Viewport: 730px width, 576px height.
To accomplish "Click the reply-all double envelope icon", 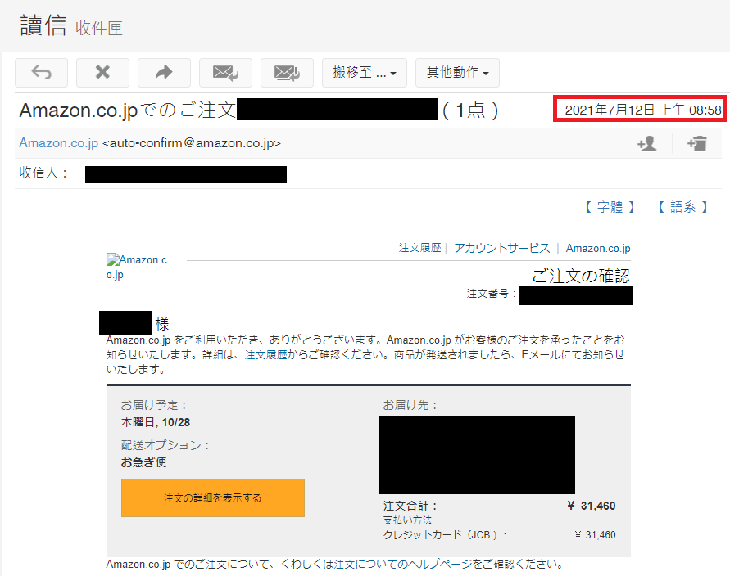I will [x=288, y=73].
